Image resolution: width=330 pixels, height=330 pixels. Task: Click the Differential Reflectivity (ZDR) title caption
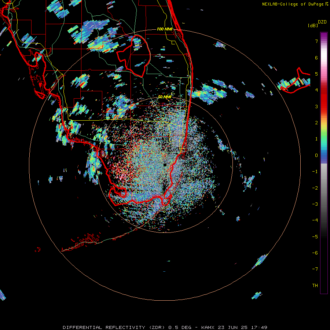pyautogui.click(x=114, y=327)
